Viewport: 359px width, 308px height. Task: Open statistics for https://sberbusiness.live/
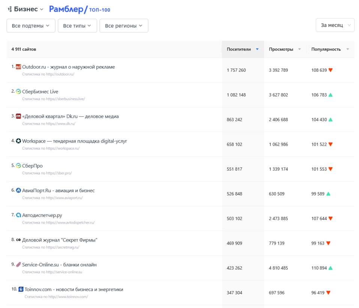[54, 99]
